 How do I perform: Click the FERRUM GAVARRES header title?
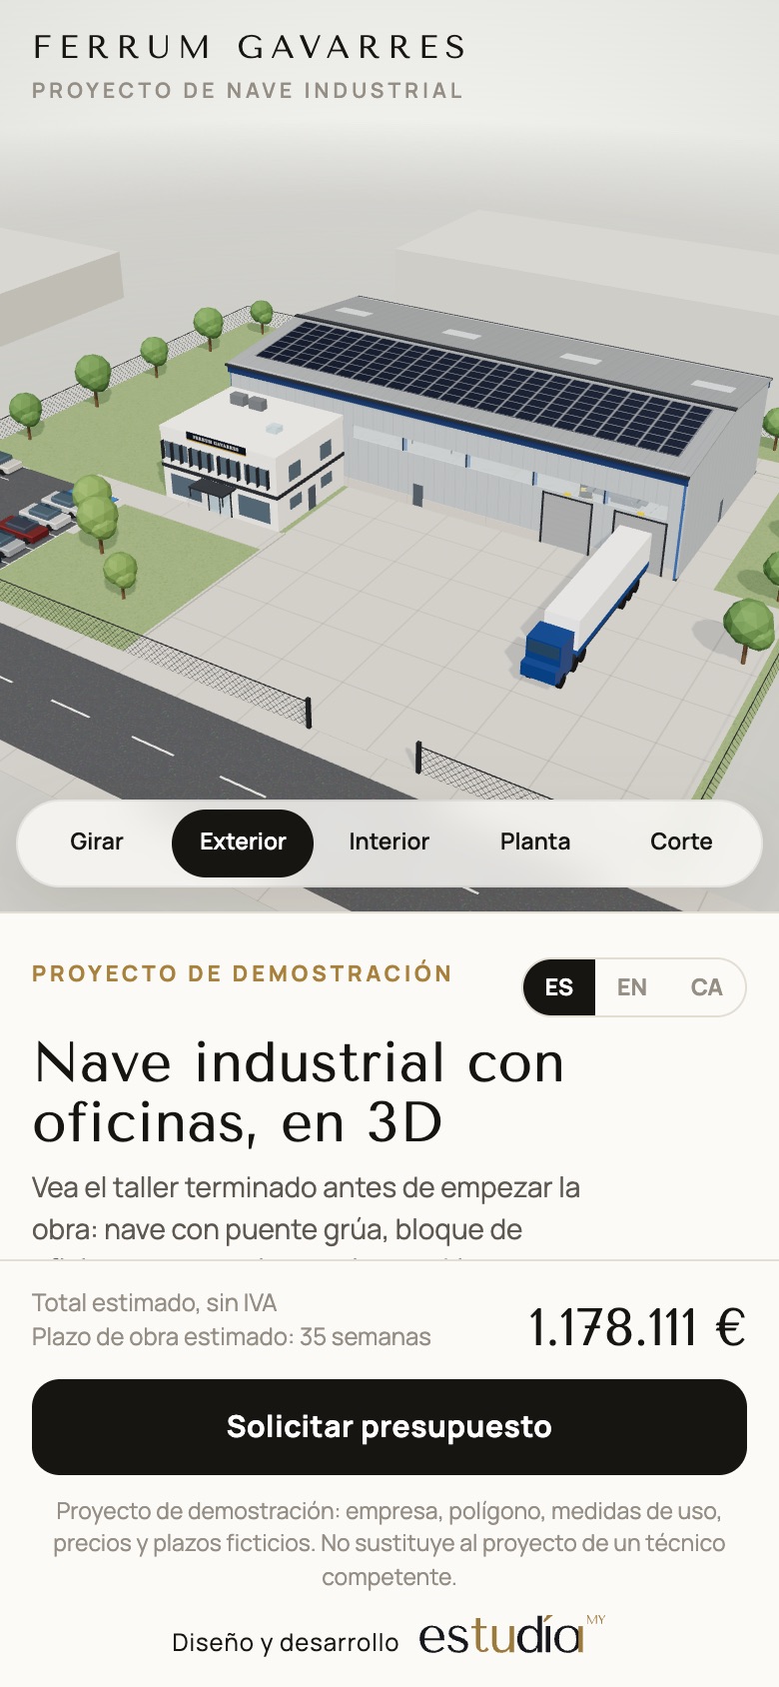250,47
